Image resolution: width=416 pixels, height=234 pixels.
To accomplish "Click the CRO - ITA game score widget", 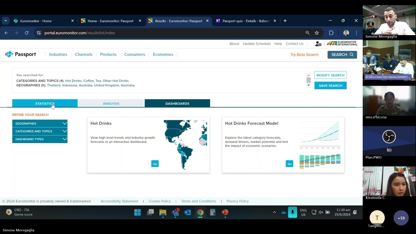I will point(19,212).
